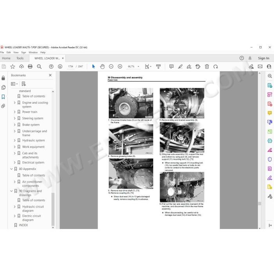Click the scrolling mode keyboard icon
This screenshot has height=274, width=274.
[x=158, y=67]
